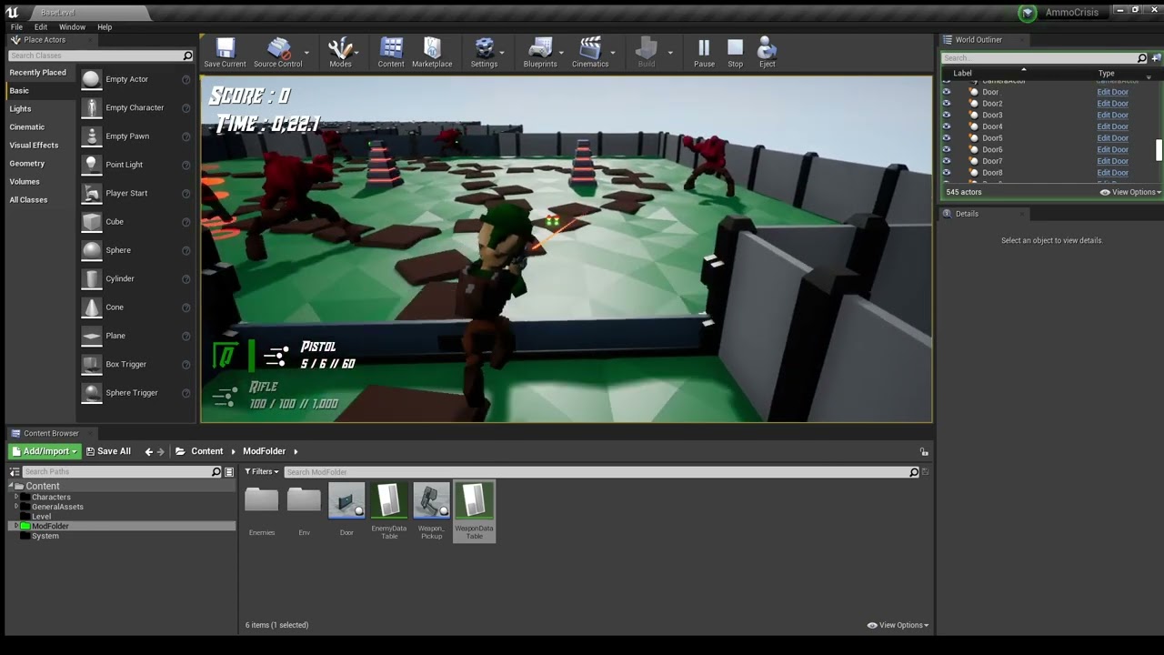
Task: Toggle visibility of Door4 actor
Action: (947, 126)
